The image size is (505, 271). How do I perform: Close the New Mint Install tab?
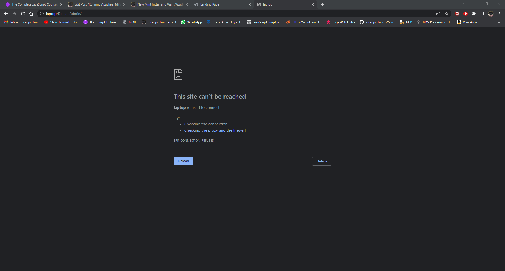click(x=187, y=4)
